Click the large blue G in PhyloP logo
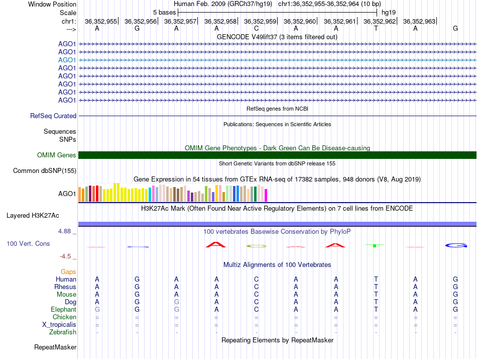Screen dimensions: 477x359 (x=456, y=245)
